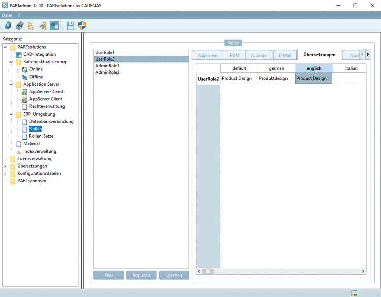Open the Anzeige tab
381x297 pixels.
pyautogui.click(x=259, y=55)
